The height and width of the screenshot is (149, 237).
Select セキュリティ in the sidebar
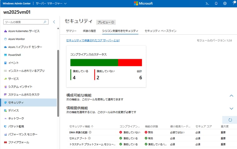pos(29,103)
